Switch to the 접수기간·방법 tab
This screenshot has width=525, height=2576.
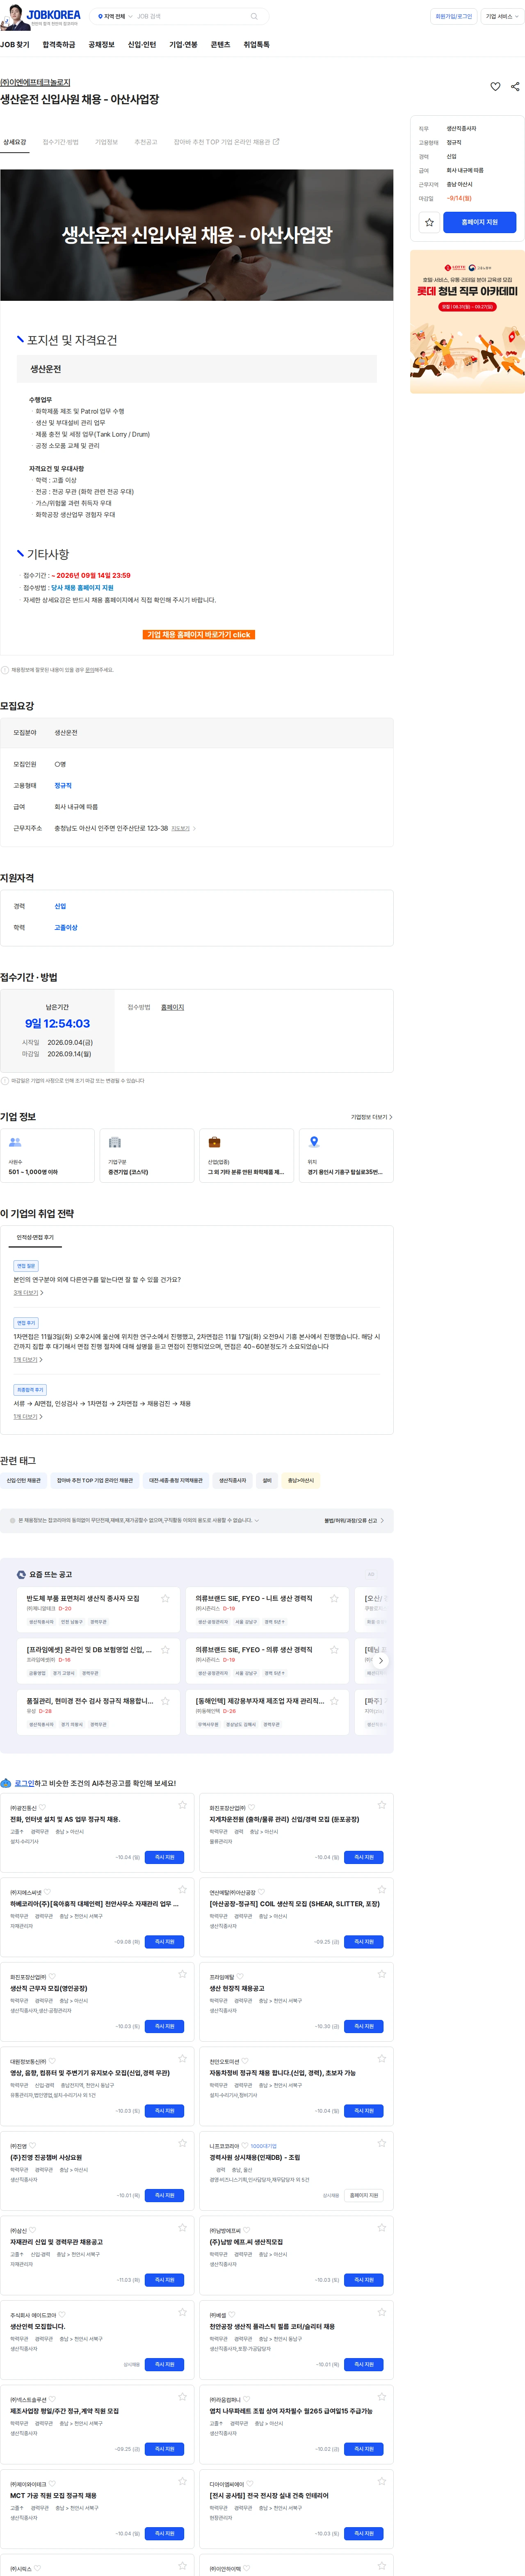pyautogui.click(x=60, y=142)
